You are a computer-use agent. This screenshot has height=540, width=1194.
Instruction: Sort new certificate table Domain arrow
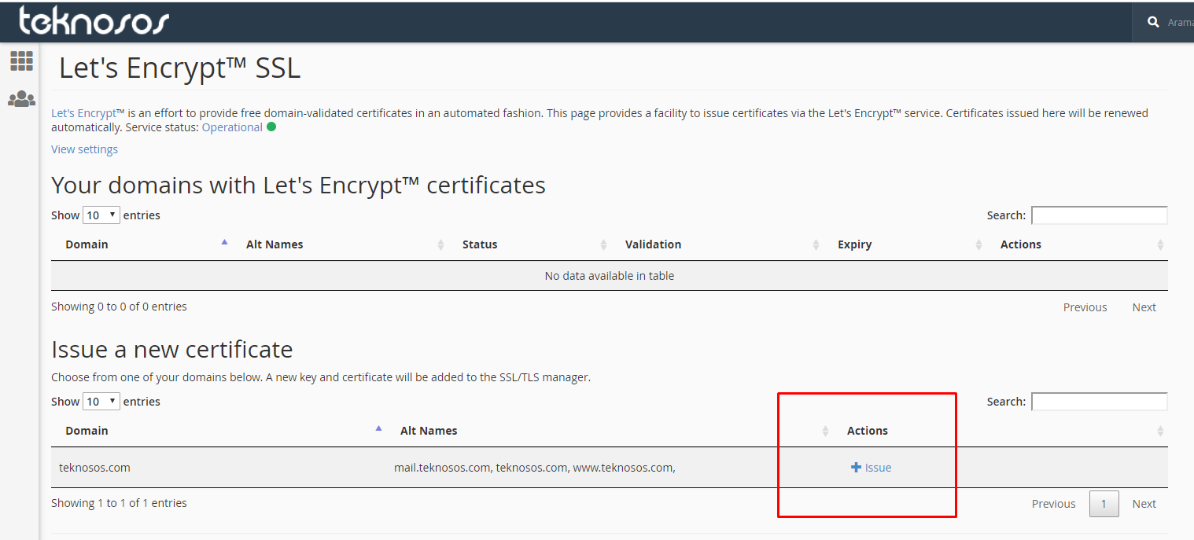tap(379, 429)
